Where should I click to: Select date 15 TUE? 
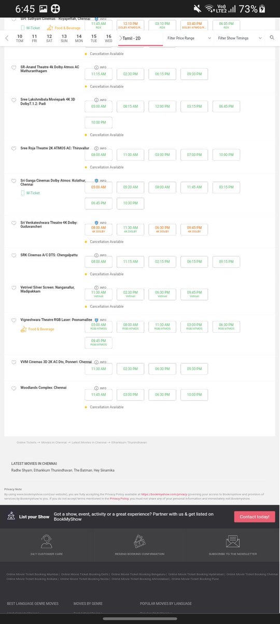pyautogui.click(x=94, y=38)
